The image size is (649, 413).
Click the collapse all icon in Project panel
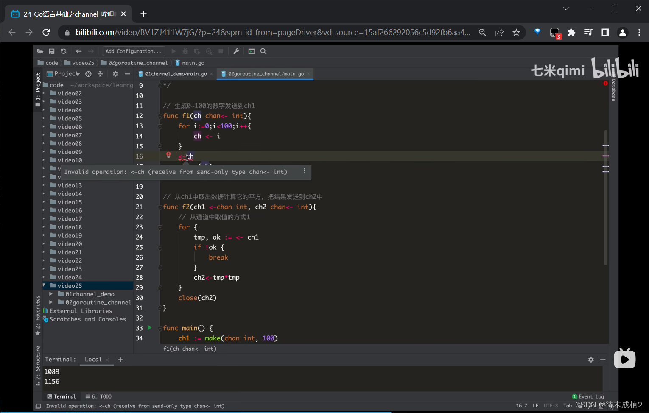100,74
